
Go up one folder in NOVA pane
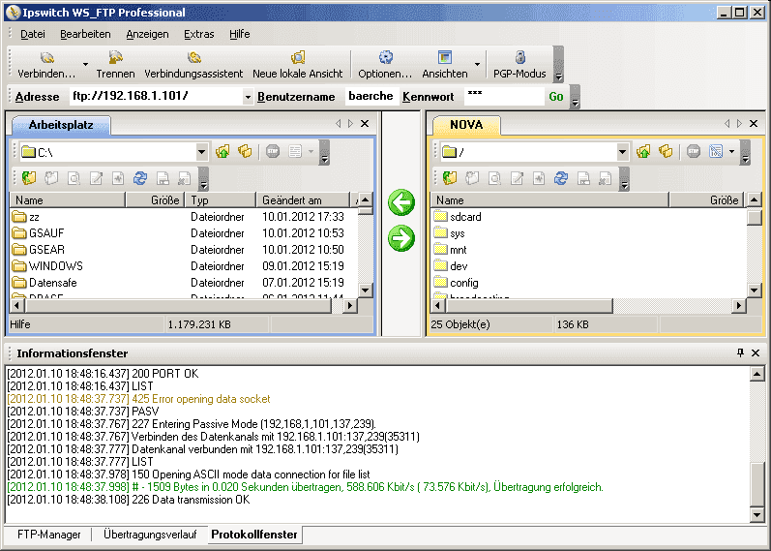[x=643, y=152]
